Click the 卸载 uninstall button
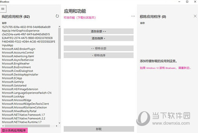The image size is (198, 133). click(x=99, y=129)
